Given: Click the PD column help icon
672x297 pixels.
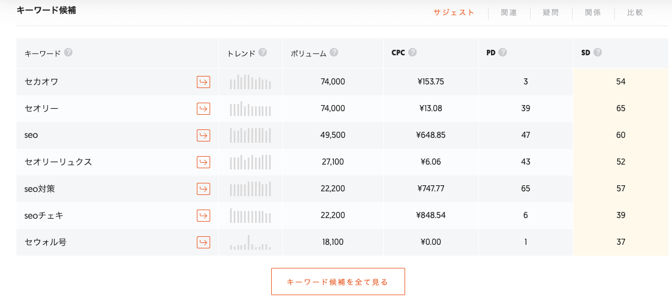Looking at the screenshot, I should [x=503, y=53].
